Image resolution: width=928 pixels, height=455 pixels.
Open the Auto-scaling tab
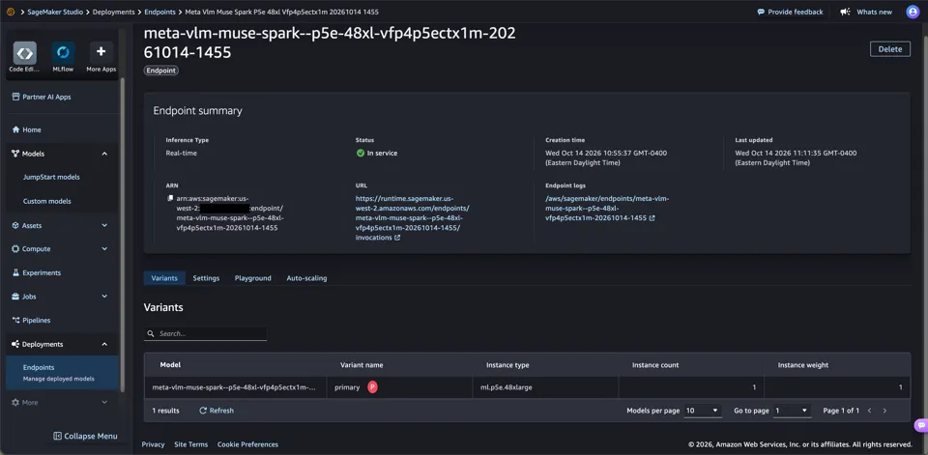[306, 278]
